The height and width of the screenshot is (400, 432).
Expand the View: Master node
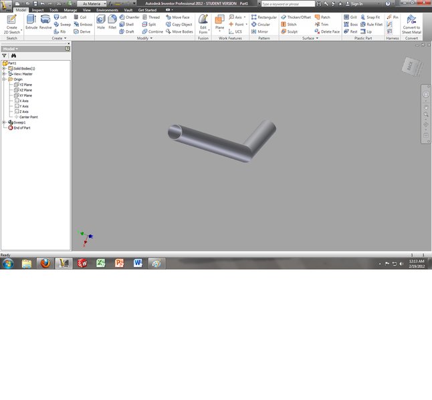4,73
